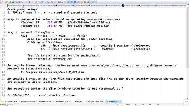Click the Cut scissors icon
Viewport: 189px width, 106px height.
point(29,2)
